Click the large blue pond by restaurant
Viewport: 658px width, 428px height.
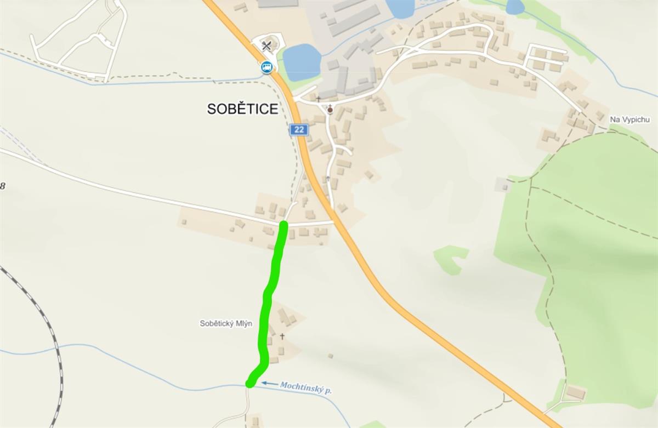pyautogui.click(x=302, y=62)
